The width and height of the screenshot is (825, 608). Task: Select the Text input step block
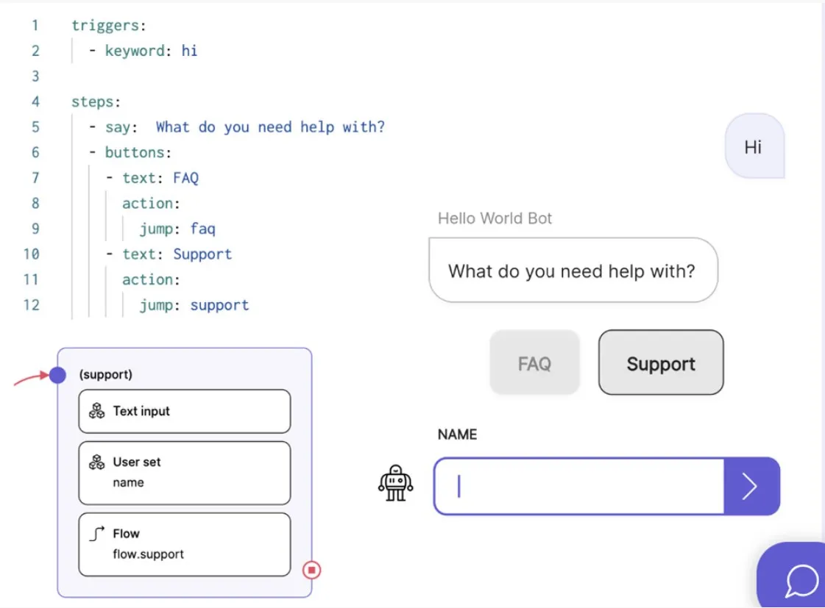[x=184, y=412]
